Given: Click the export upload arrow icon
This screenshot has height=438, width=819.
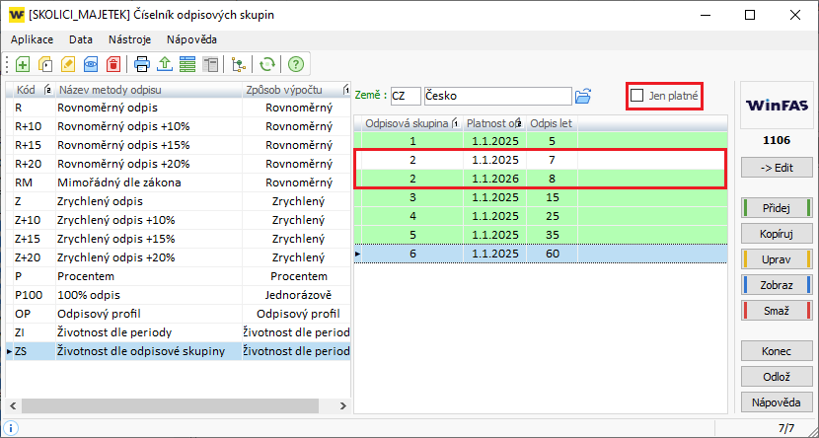Looking at the screenshot, I should 165,64.
